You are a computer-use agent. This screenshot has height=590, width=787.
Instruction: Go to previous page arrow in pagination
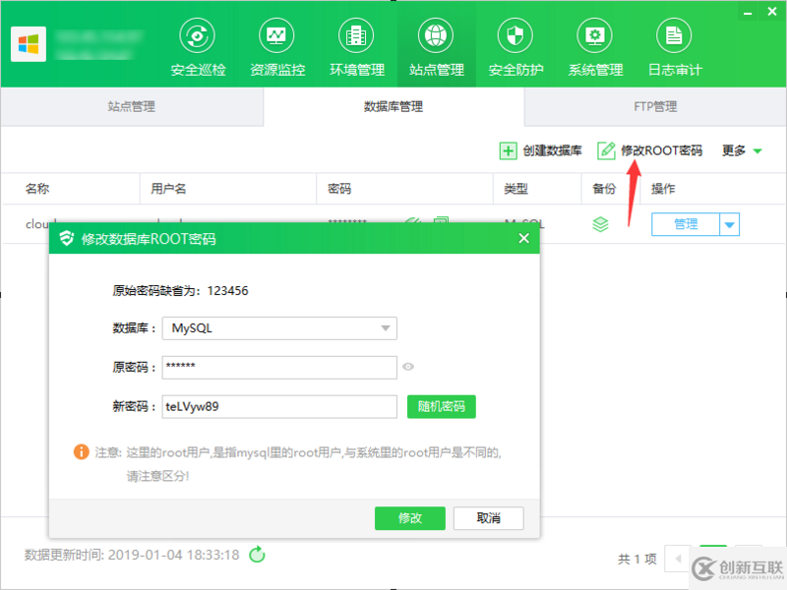678,559
